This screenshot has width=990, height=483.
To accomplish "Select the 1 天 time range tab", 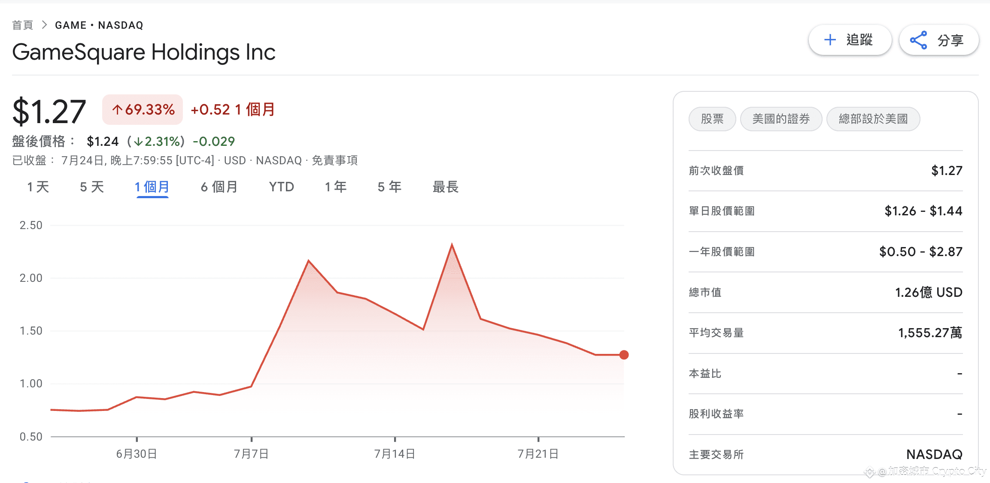I will click(x=38, y=187).
